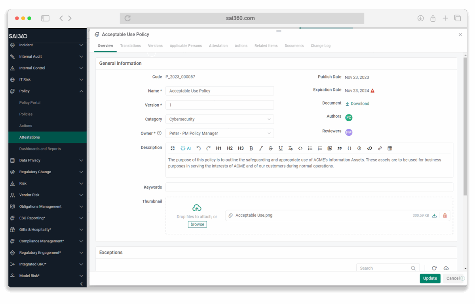The height and width of the screenshot is (304, 475).
Task: Open the Owner dropdown
Action: pyautogui.click(x=220, y=133)
